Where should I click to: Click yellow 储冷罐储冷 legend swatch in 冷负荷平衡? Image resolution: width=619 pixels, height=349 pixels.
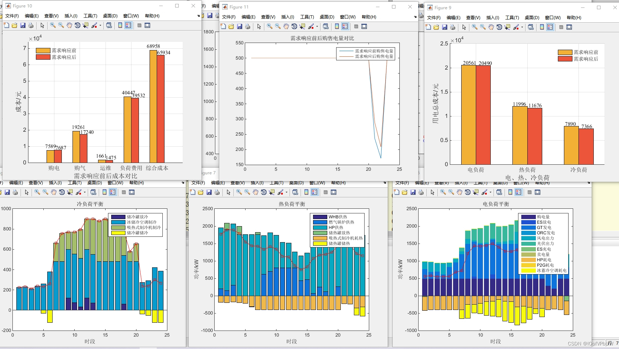pyautogui.click(x=118, y=233)
